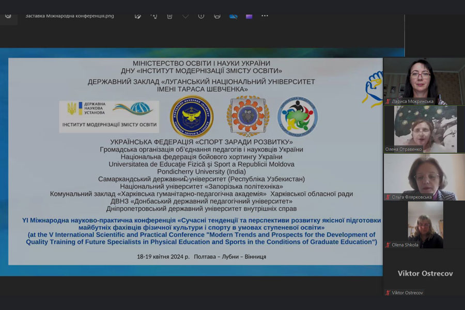Click 'ДВНЗ «Донбаський державний педагогічний університет»'
Screen dimensions: 465x310
202,202
